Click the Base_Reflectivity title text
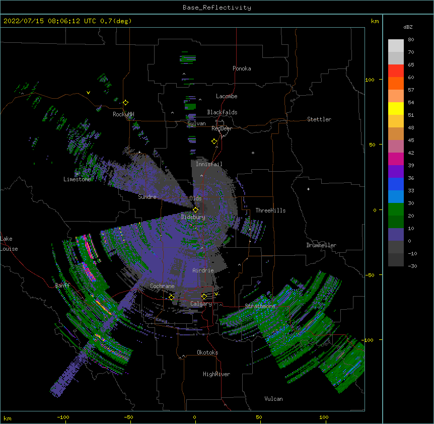This screenshot has height=424, width=434. [x=217, y=8]
